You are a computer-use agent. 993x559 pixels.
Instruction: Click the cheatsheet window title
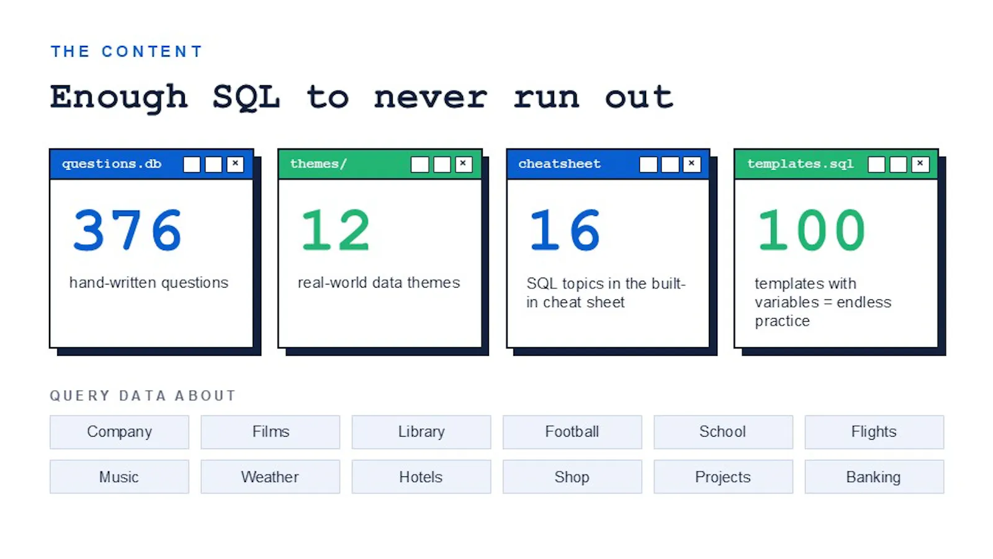pos(560,164)
